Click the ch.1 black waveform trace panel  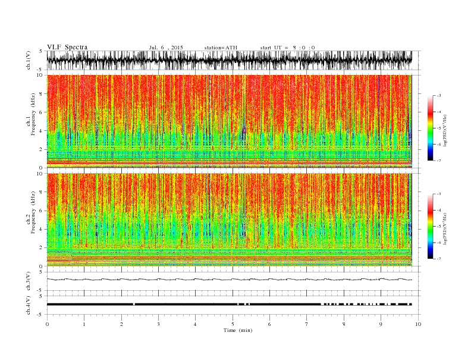229,60
